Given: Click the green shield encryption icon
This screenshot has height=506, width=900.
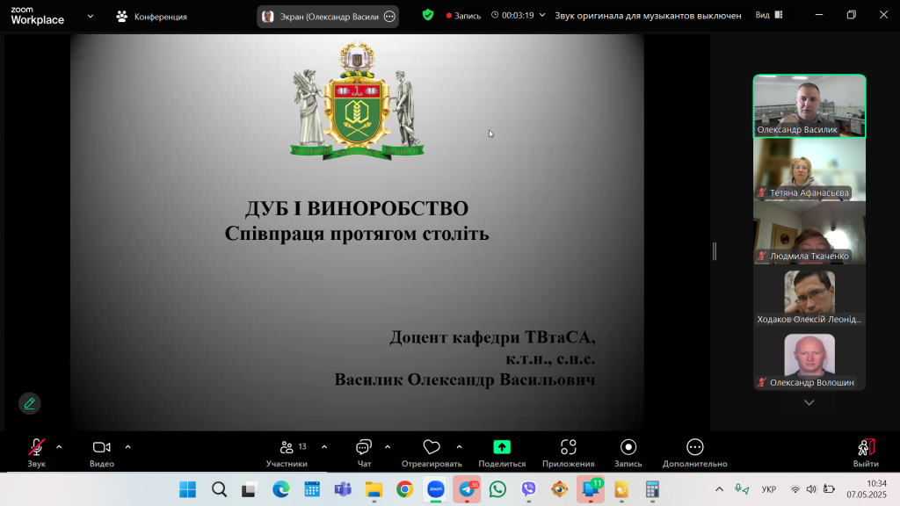Looking at the screenshot, I should click(x=428, y=15).
